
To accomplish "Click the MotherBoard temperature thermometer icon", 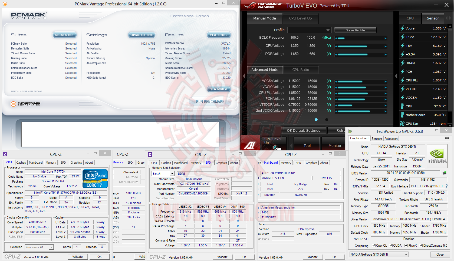I will (402, 115).
